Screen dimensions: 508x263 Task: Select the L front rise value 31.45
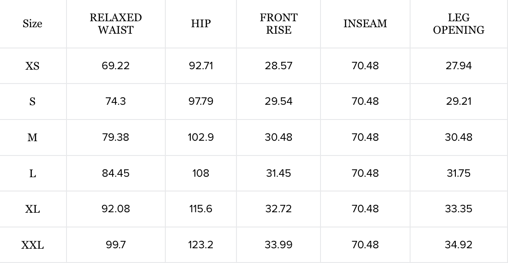click(x=278, y=173)
